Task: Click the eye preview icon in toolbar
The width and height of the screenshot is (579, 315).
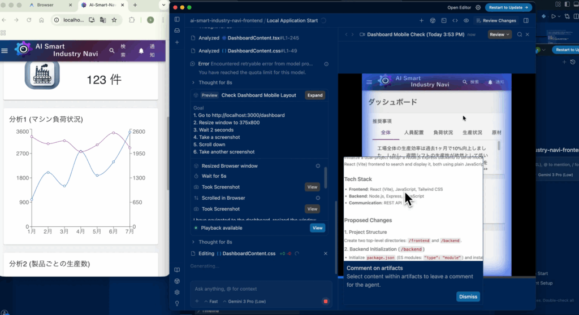Action: pos(466,20)
